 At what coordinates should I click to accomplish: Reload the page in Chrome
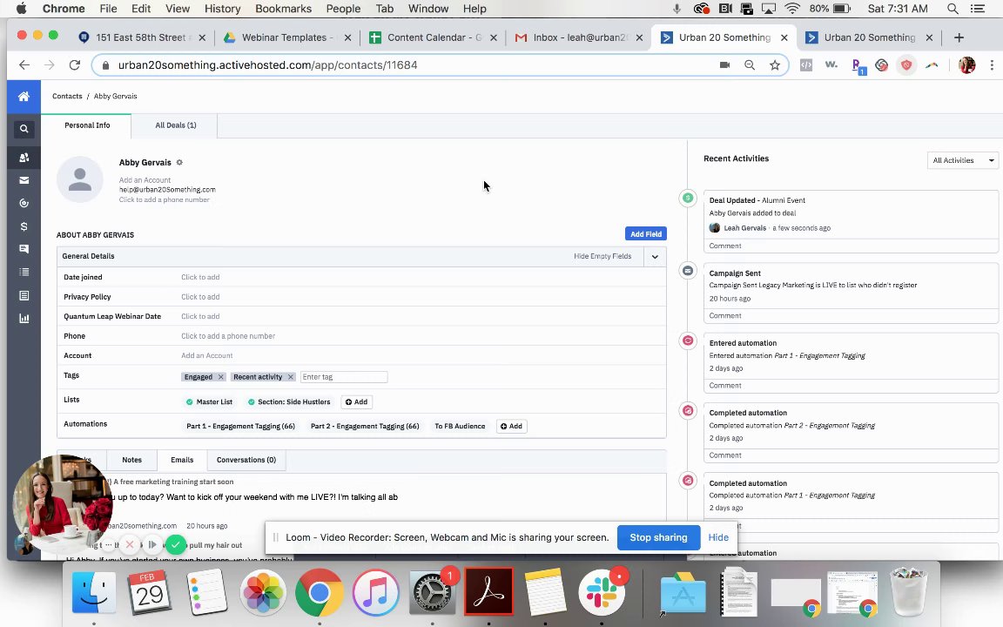(x=74, y=64)
